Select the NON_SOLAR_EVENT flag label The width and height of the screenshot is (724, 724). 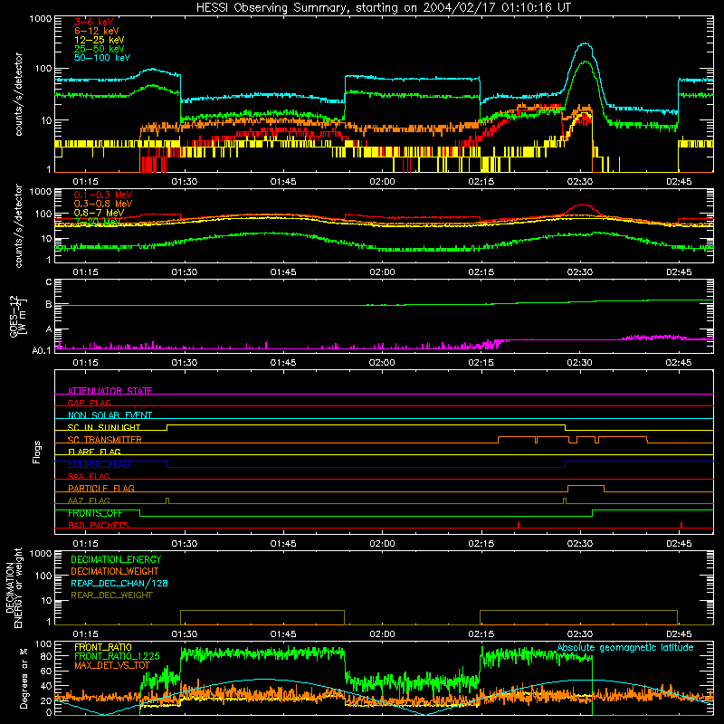[110, 415]
